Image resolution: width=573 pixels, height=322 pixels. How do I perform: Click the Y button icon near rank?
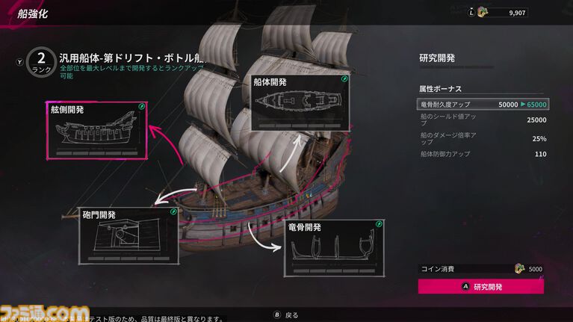tap(19, 62)
